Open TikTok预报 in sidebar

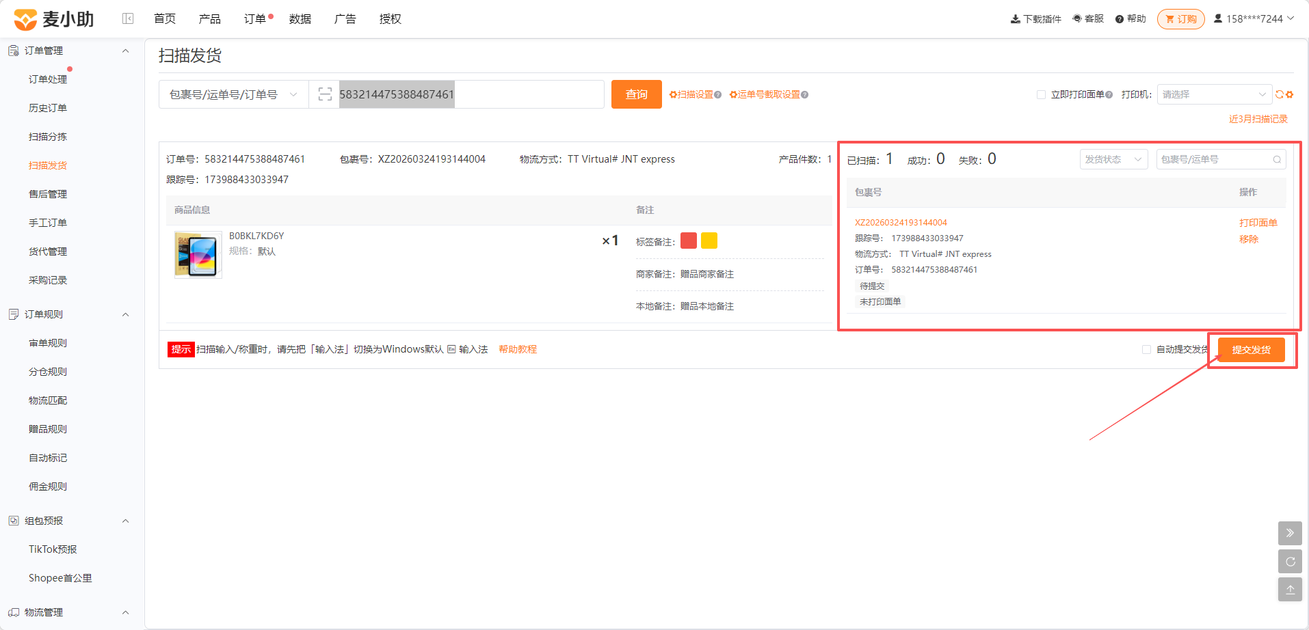[53, 549]
